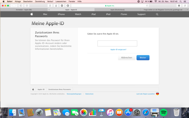Click Apple-ID in the breadcrumb

41,89
